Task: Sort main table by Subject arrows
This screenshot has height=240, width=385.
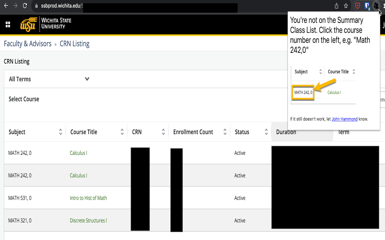Action: pyautogui.click(x=60, y=132)
